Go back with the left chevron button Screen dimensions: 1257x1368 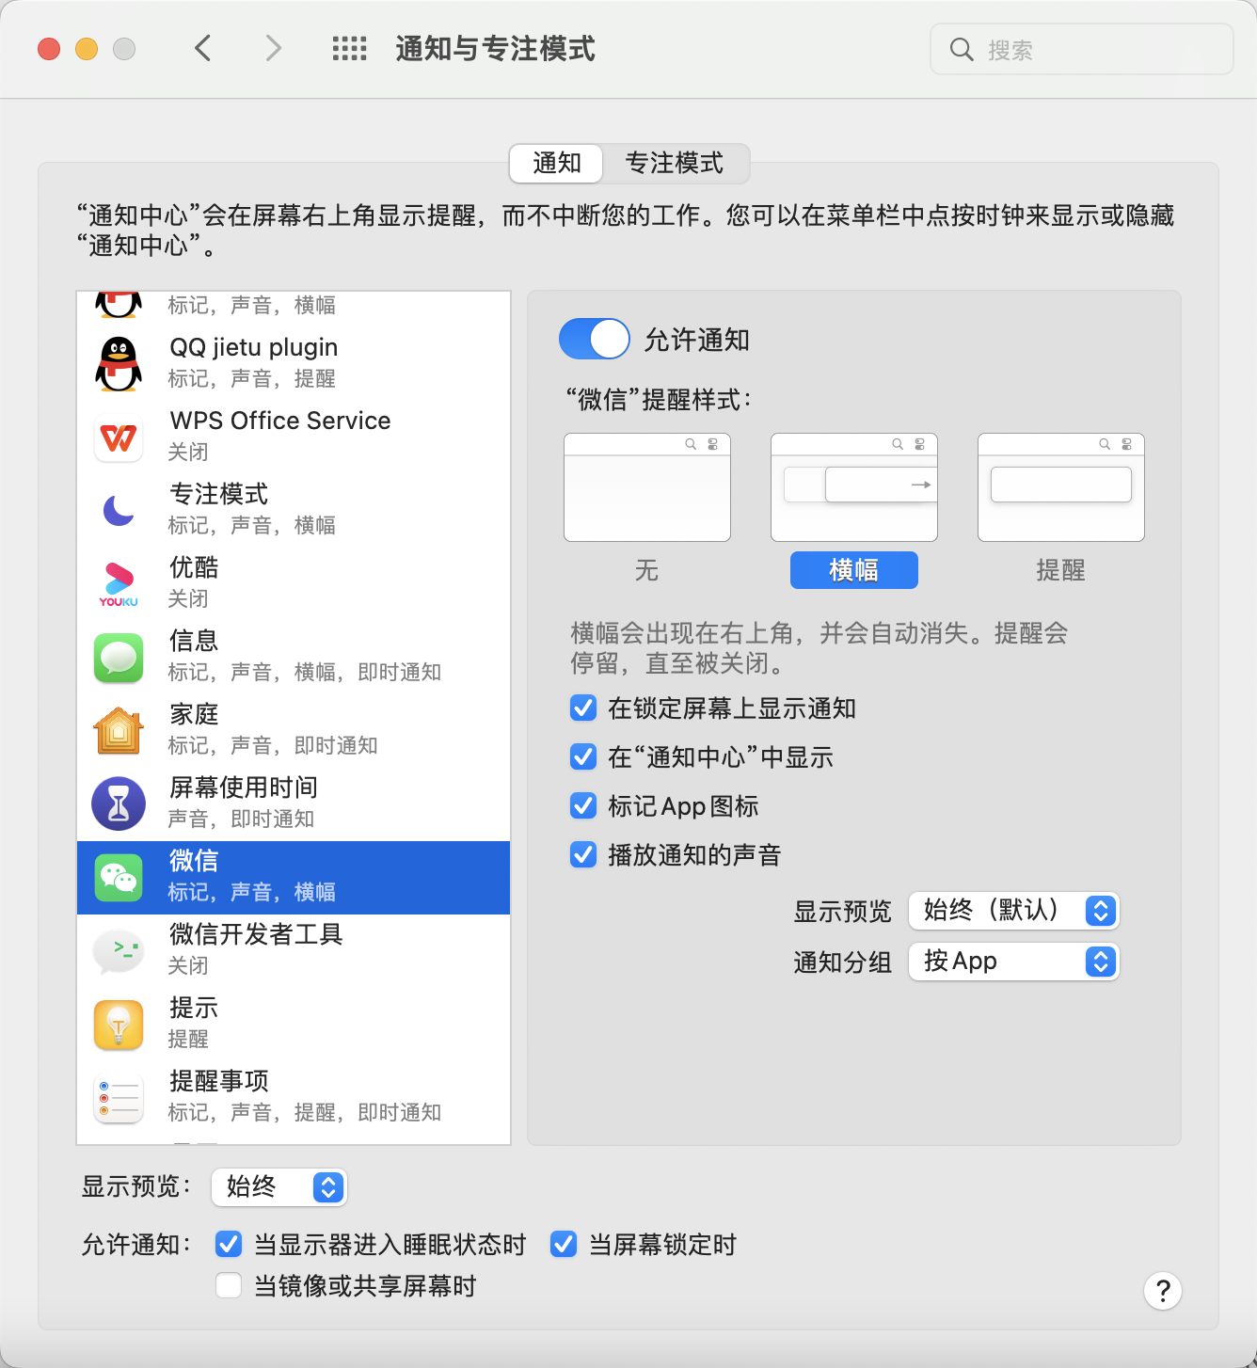click(203, 48)
